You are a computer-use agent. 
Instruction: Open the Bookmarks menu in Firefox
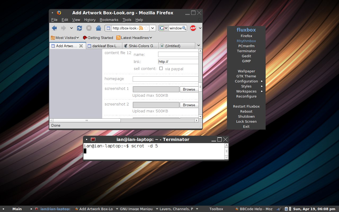tap(109, 20)
